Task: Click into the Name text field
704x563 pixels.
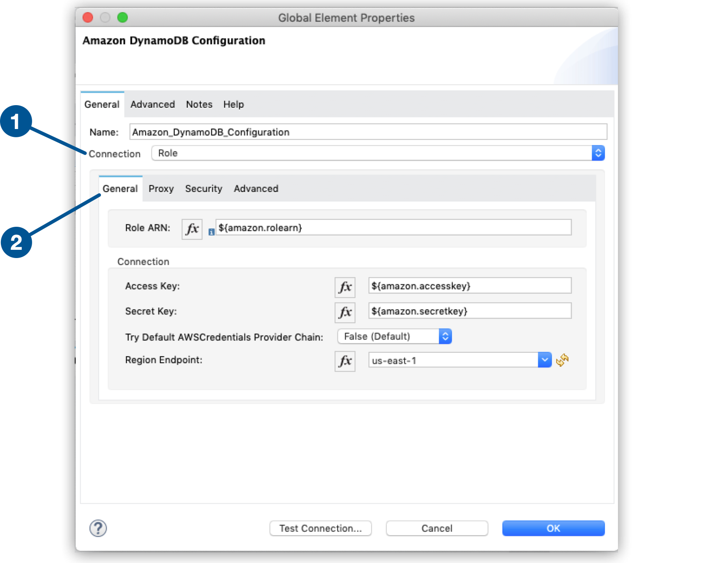Action: tap(368, 132)
